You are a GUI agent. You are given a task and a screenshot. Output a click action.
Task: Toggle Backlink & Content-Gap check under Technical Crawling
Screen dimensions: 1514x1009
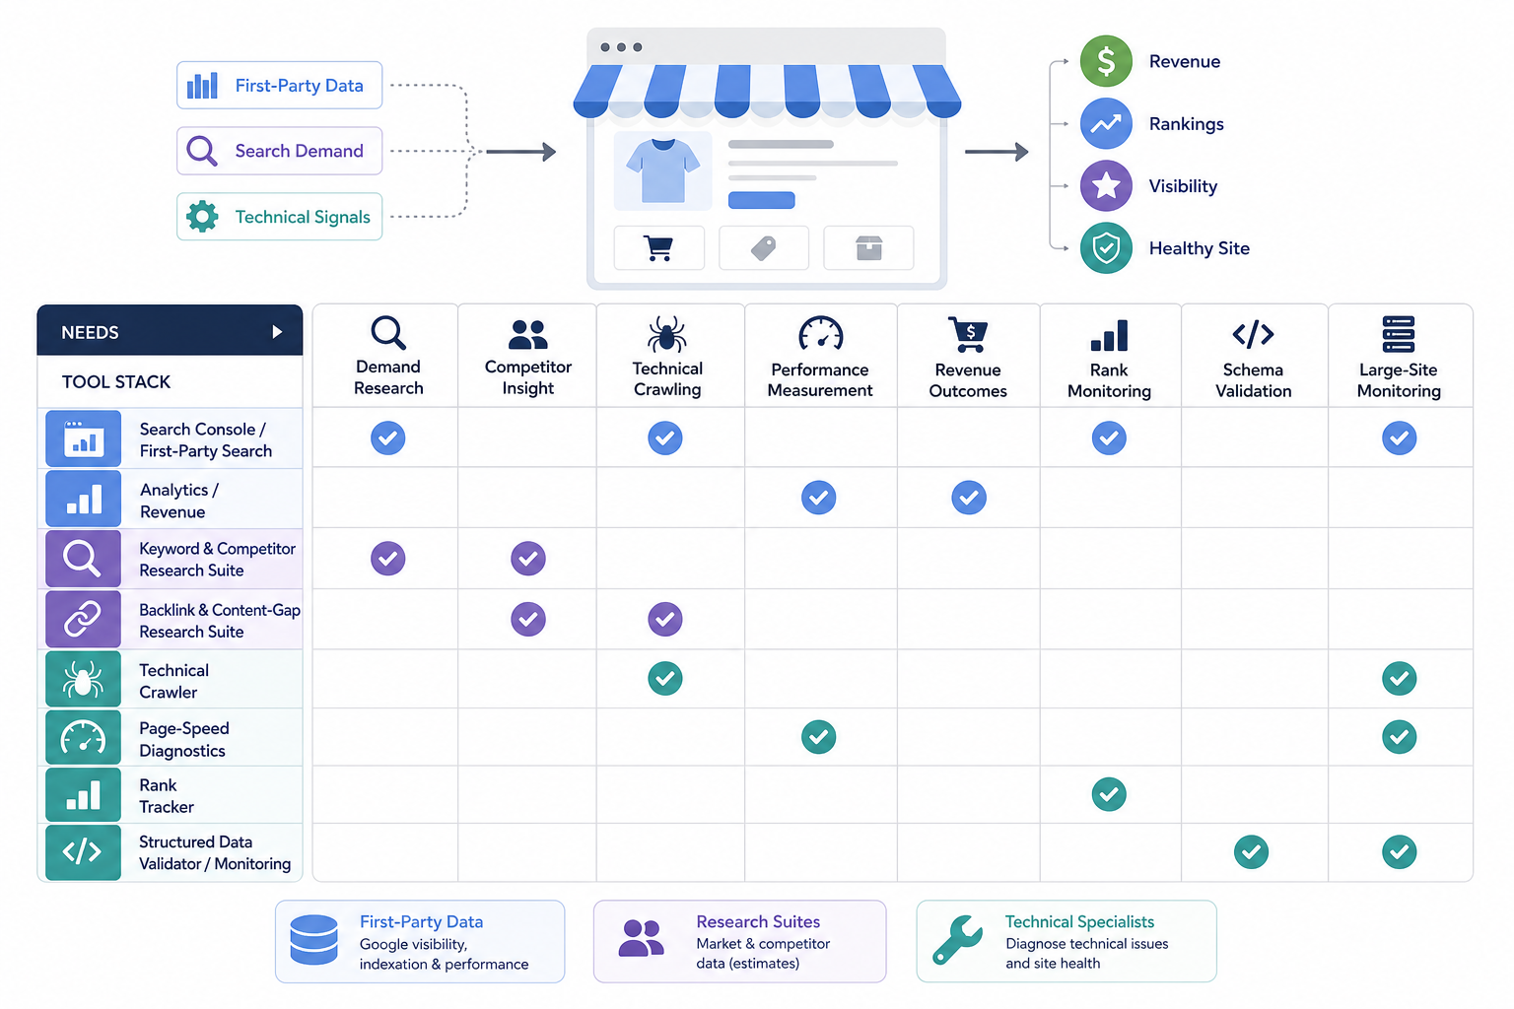pos(665,619)
